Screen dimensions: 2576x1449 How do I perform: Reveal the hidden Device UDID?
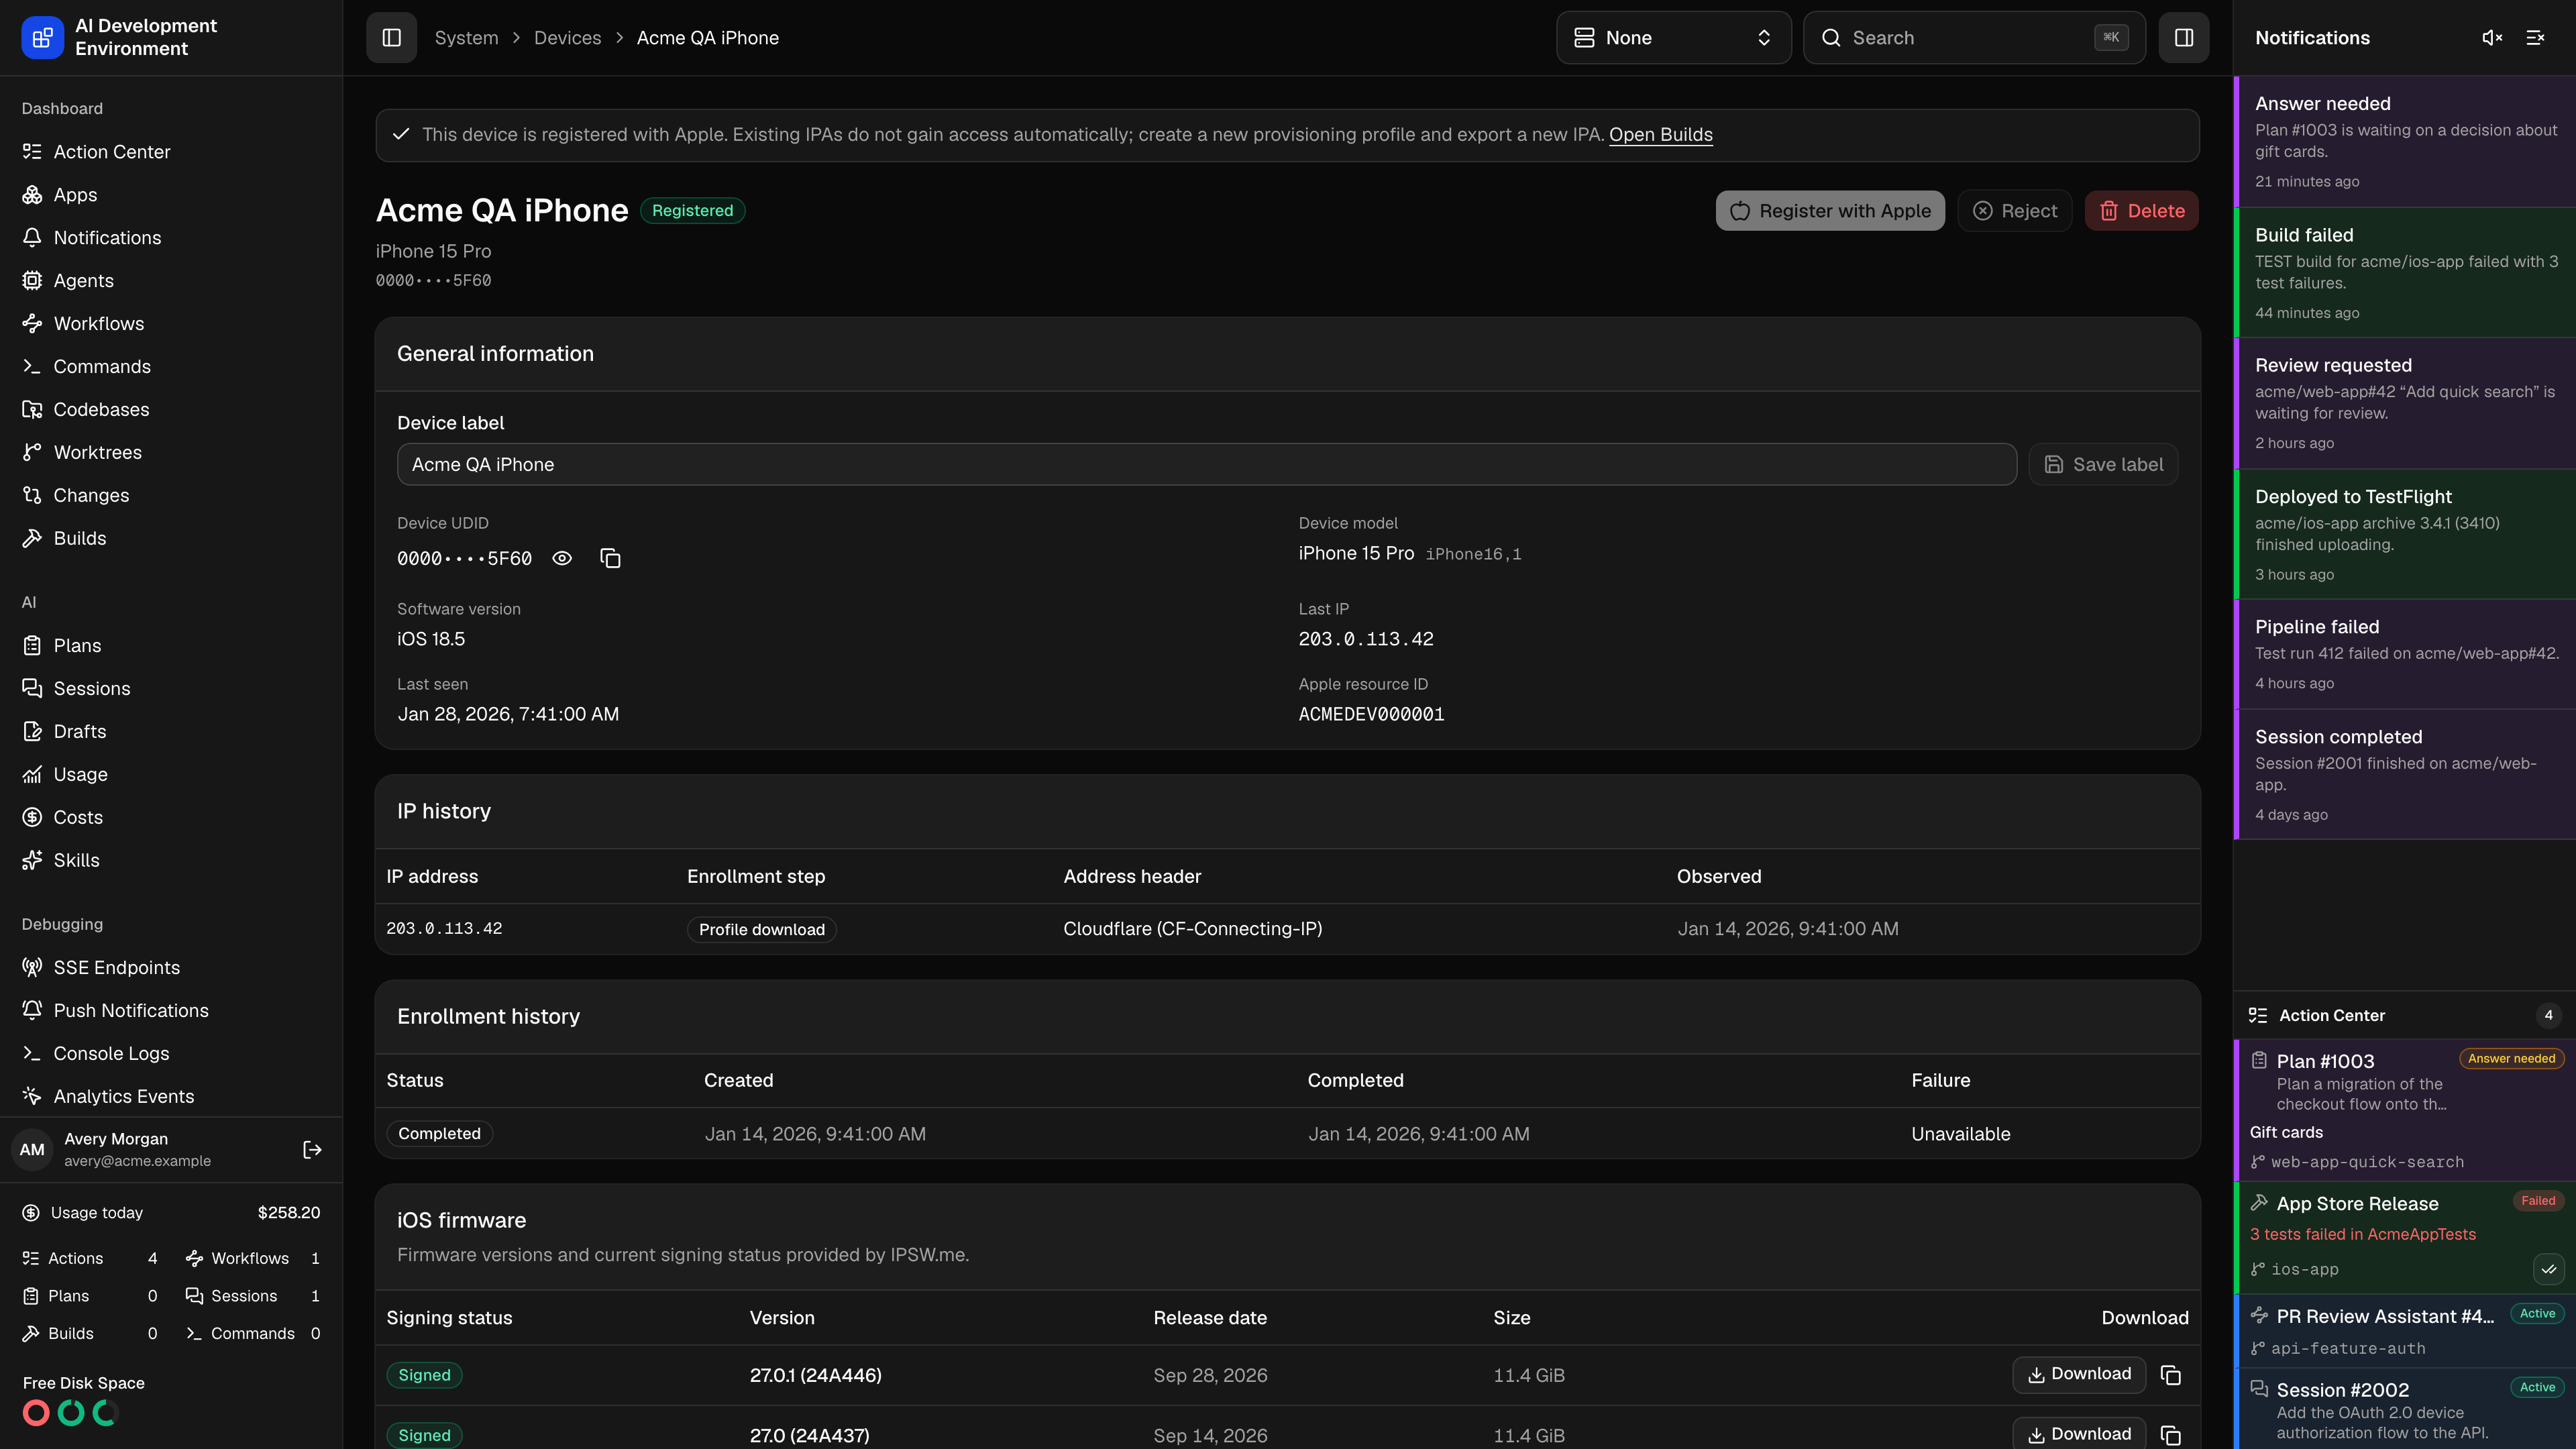[x=562, y=558]
